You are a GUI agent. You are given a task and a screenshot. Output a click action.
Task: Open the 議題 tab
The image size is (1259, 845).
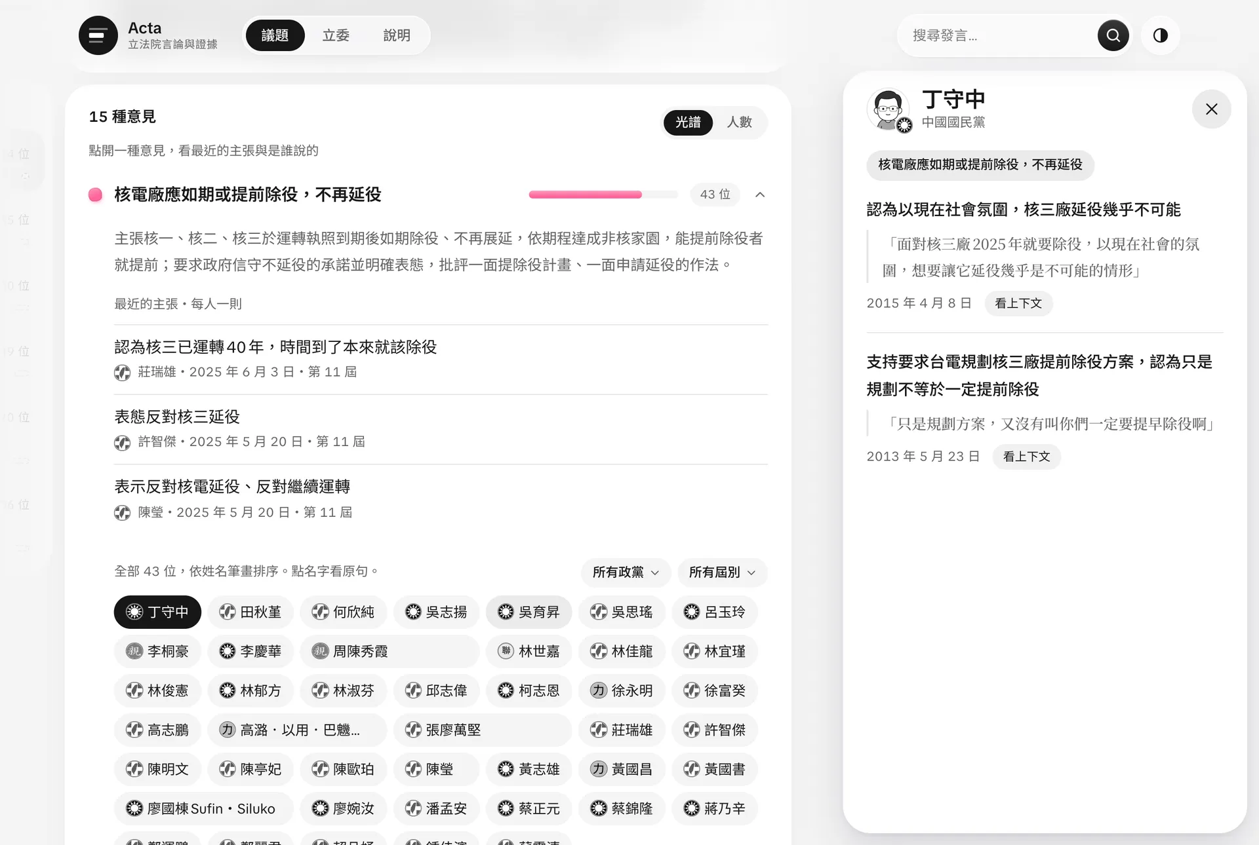[x=275, y=35]
